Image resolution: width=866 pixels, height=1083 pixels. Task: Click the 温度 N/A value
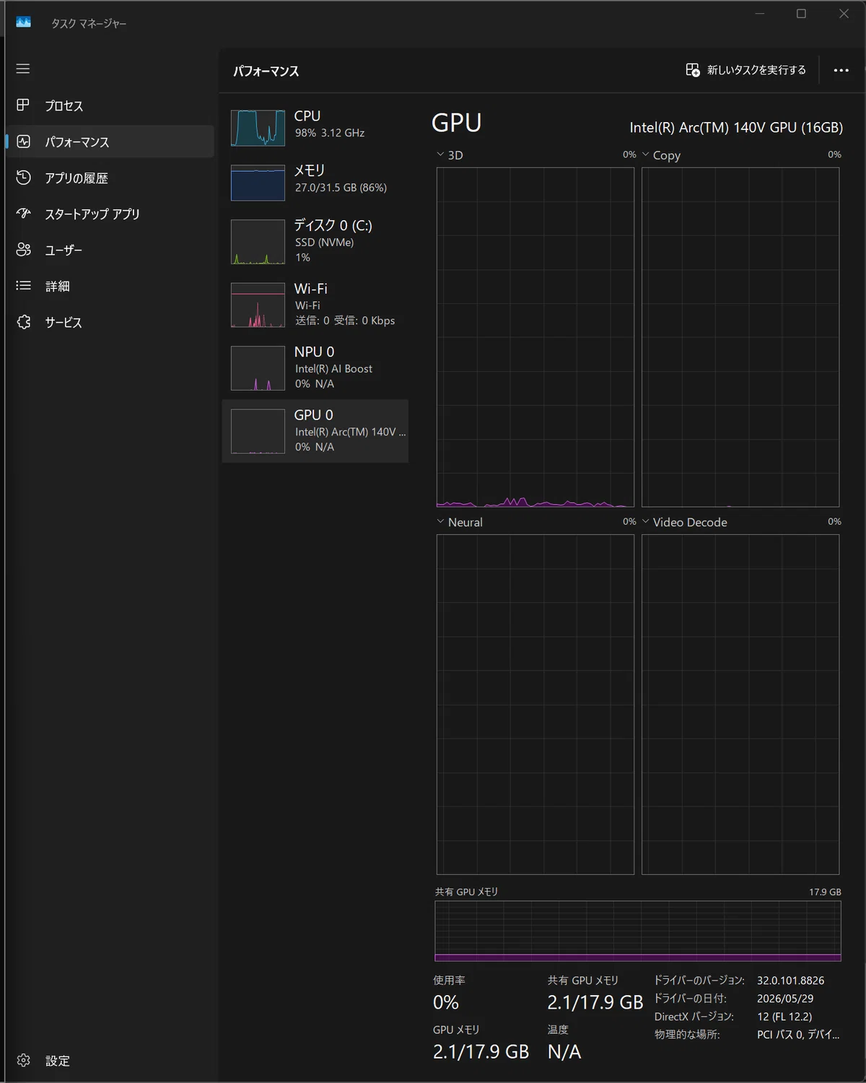(x=564, y=1052)
